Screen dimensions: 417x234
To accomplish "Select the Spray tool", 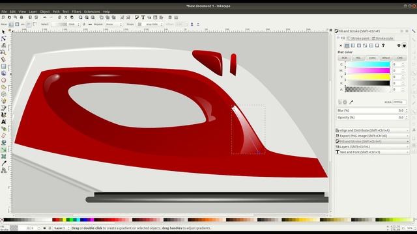I will (3, 129).
